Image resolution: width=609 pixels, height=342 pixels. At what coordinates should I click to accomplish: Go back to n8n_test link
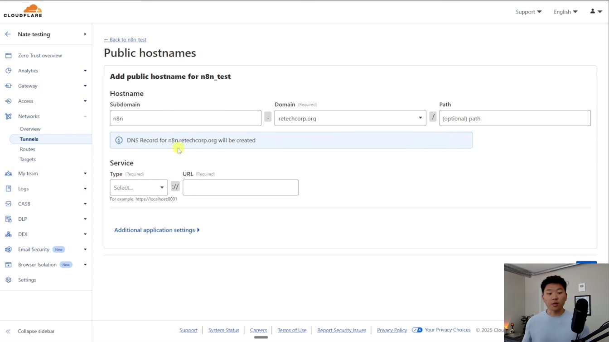pos(125,40)
